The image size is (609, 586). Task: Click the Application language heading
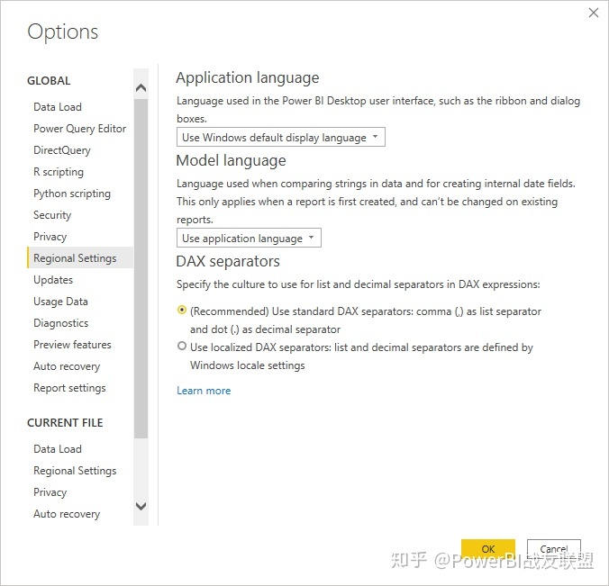tap(248, 77)
